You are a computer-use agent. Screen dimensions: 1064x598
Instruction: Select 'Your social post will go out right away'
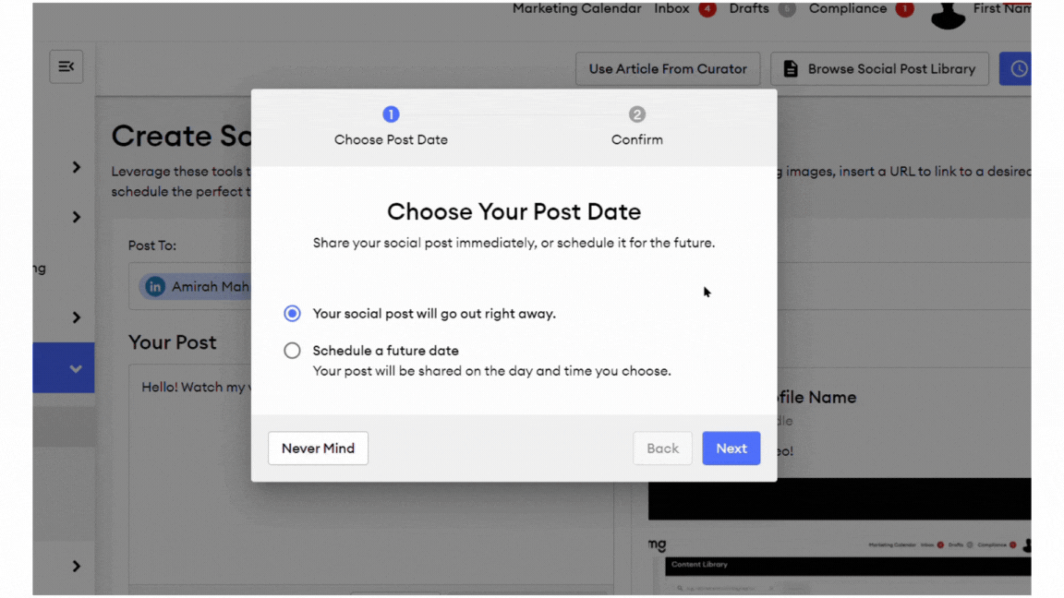click(292, 314)
